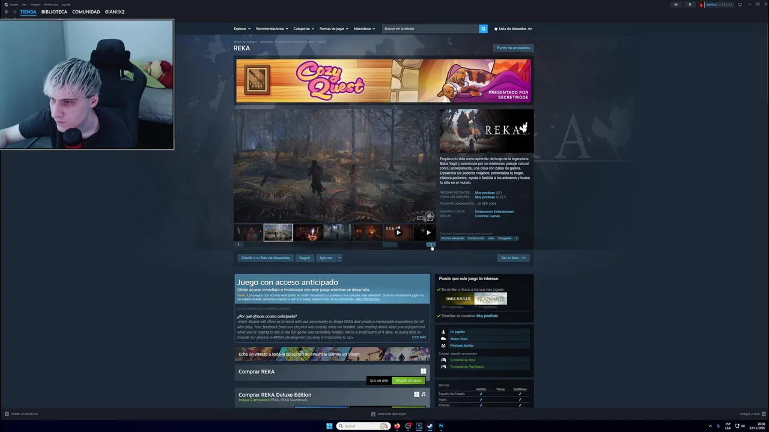Click the Dark Souls III similar game image
This screenshot has height=432, width=769.
pos(458,299)
